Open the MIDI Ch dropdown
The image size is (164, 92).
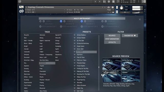coord(64,12)
